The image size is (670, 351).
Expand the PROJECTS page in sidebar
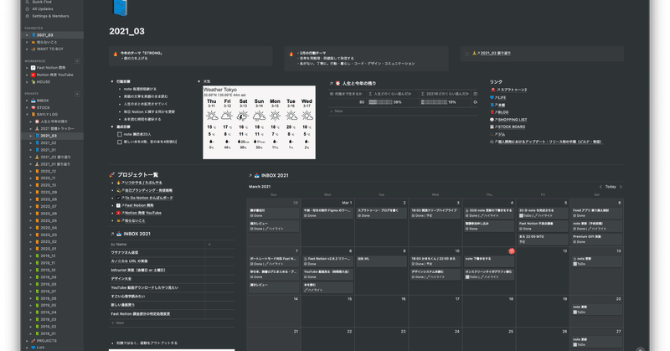coord(28,341)
